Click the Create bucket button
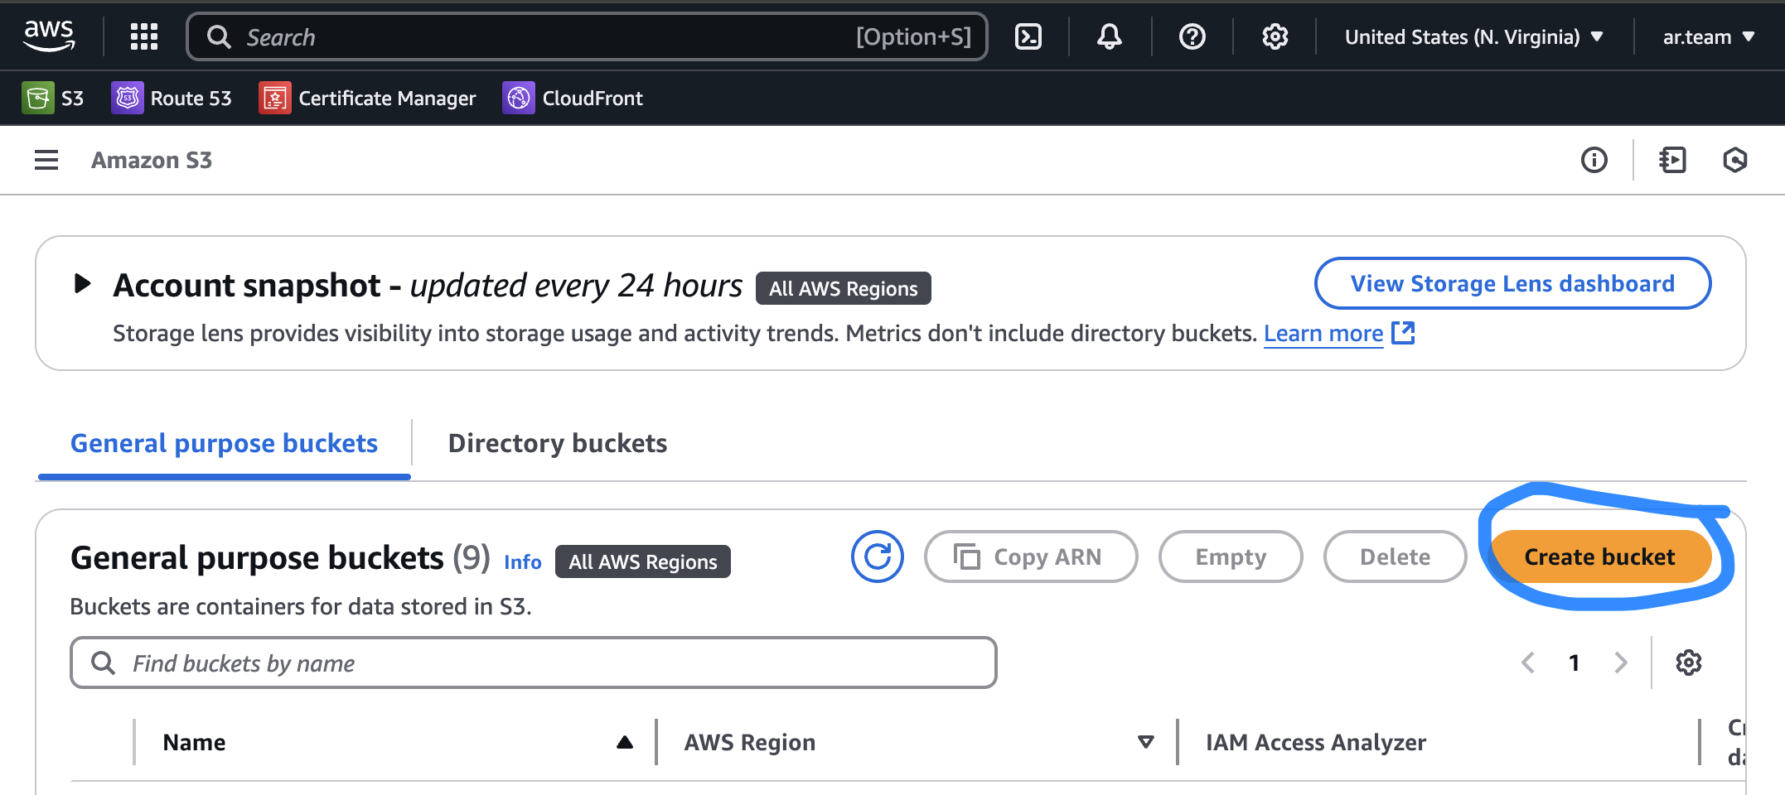This screenshot has height=795, width=1785. [1599, 556]
